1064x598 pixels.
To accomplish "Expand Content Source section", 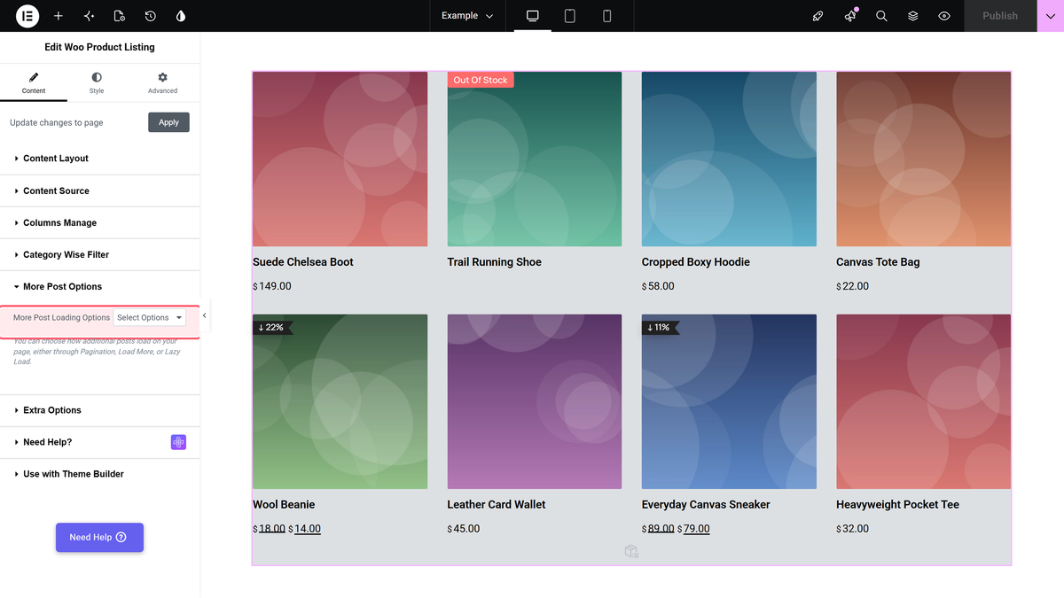I will click(100, 190).
